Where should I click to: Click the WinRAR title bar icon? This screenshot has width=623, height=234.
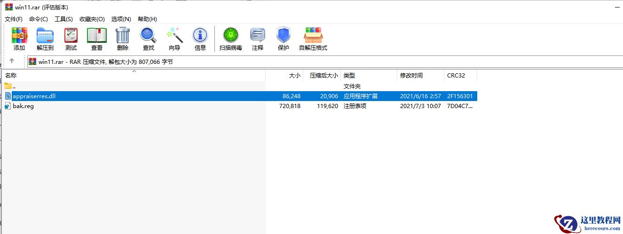coord(9,7)
